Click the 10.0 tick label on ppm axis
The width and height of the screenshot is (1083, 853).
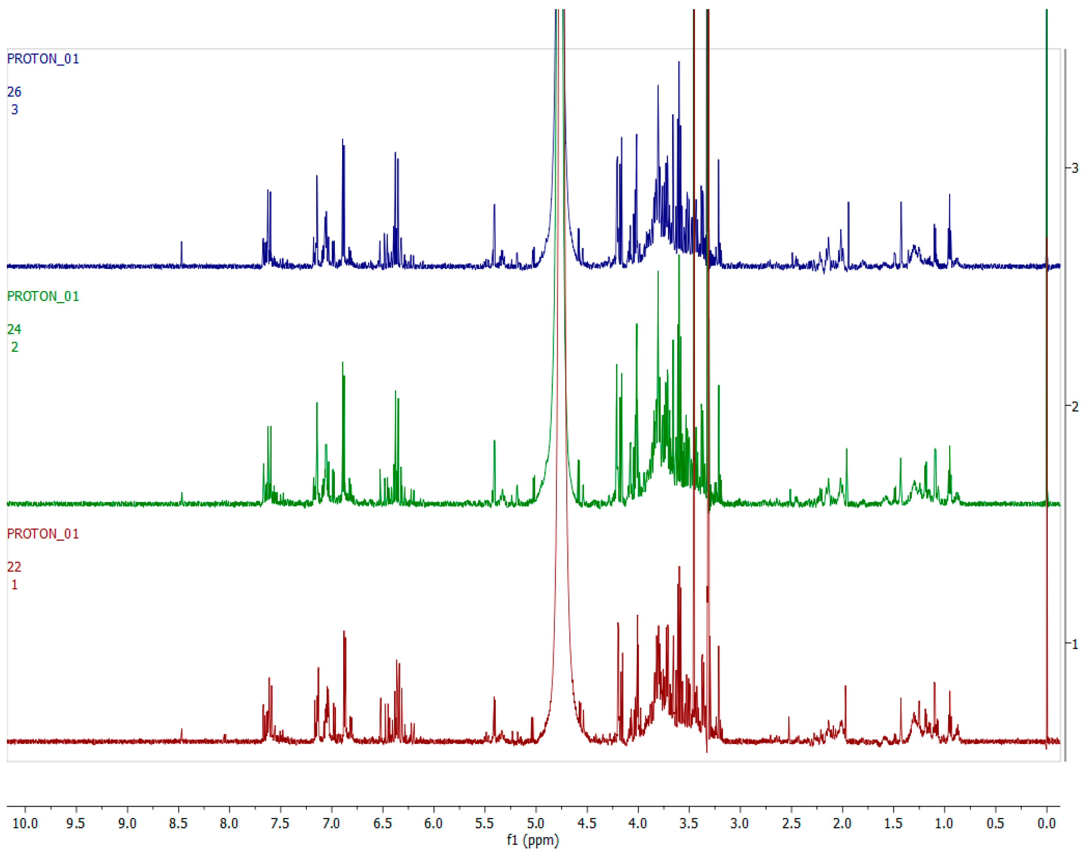coord(25,824)
